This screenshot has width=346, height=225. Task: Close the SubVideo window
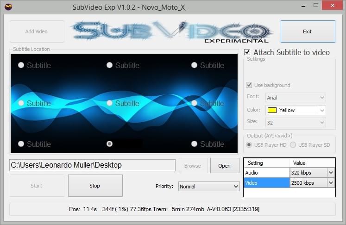[x=332, y=5]
